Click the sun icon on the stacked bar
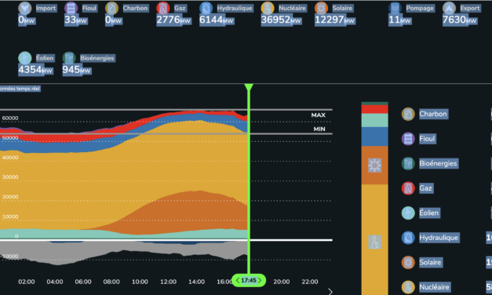Image resolution: width=492 pixels, height=295 pixels. point(374,165)
